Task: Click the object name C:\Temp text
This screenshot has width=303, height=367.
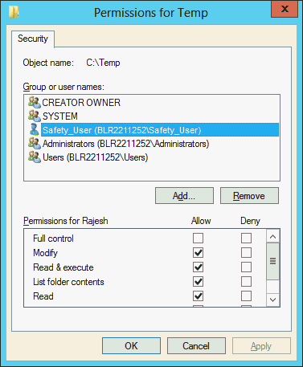Action: coord(103,63)
